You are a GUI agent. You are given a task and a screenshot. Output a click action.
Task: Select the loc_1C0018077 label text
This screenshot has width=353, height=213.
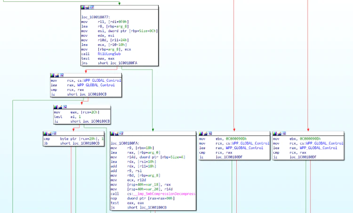coord(96,17)
